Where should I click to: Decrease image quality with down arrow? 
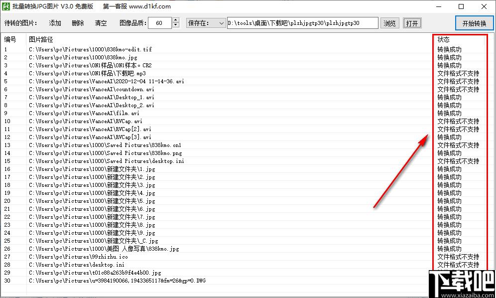point(175,25)
